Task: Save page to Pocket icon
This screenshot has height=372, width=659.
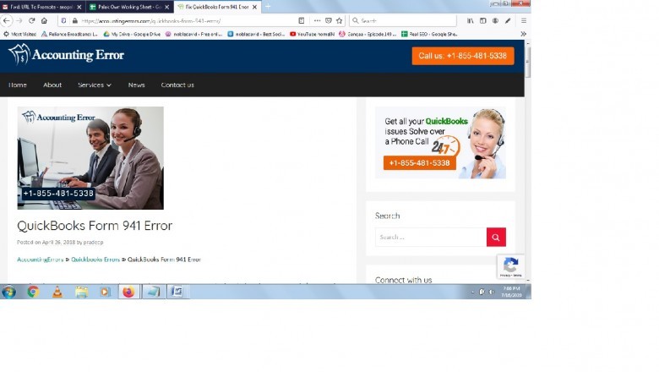Action: coord(329,20)
